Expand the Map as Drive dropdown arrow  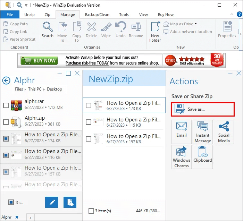(195, 24)
